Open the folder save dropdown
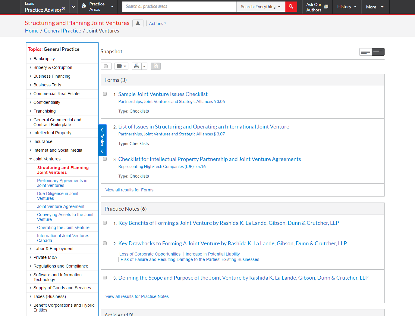This screenshot has width=415, height=316. (x=121, y=66)
